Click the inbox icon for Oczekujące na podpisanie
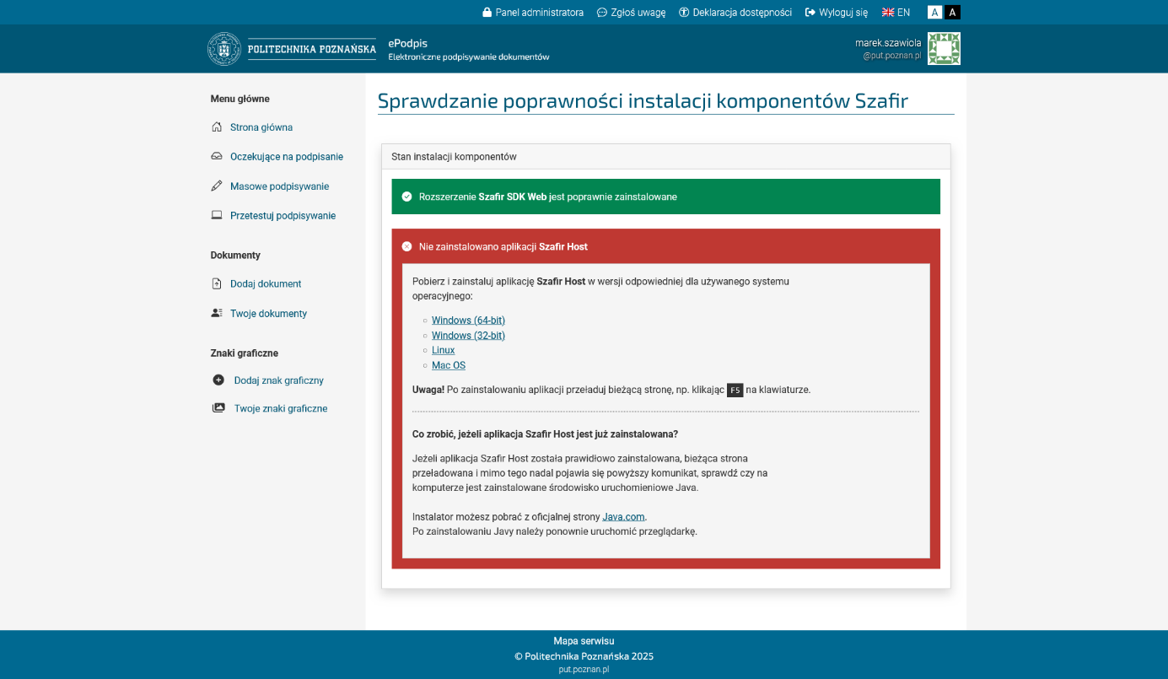Image resolution: width=1168 pixels, height=679 pixels. click(x=217, y=157)
